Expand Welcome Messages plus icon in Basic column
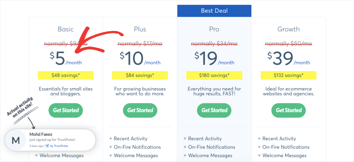Screen dimensions: 354x162 pos(36,155)
